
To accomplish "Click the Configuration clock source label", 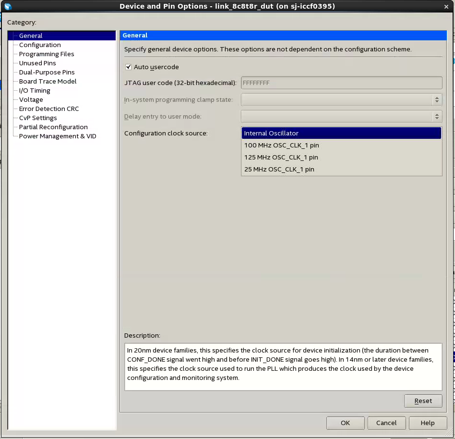I will point(166,133).
